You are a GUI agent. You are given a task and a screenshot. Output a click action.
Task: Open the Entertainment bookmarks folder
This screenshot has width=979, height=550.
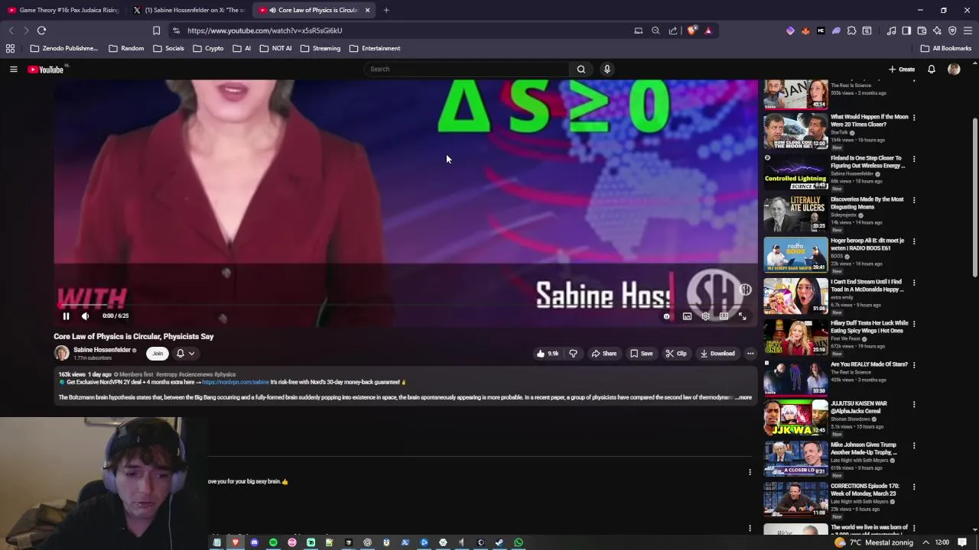click(x=375, y=48)
